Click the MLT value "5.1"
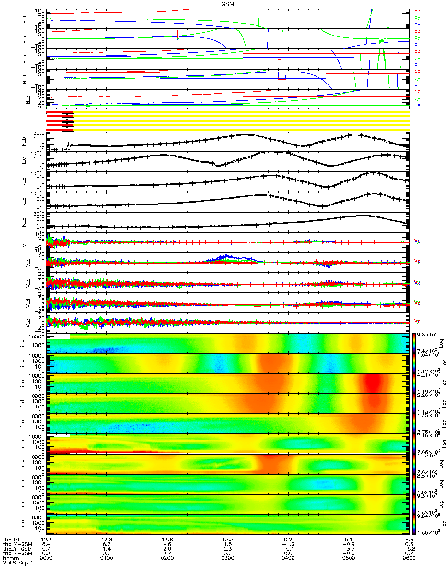The height and width of the screenshot is (576, 446). pyautogui.click(x=349, y=539)
